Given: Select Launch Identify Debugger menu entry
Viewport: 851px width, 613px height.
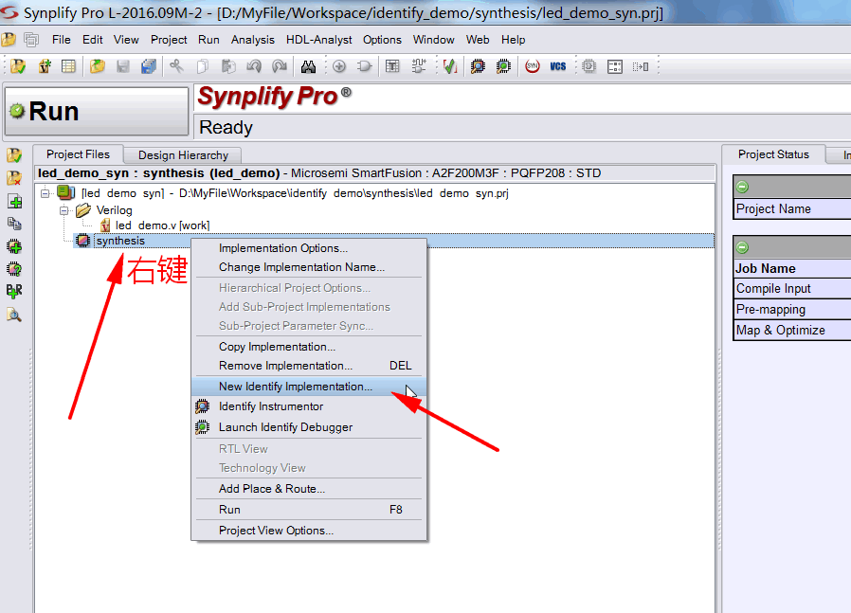Looking at the screenshot, I should tap(309, 427).
